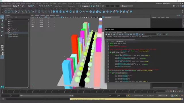Select the Lasso tool in toolbox
Image resolution: width=184 pixels, height=103 pixels.
(x=2, y=21)
